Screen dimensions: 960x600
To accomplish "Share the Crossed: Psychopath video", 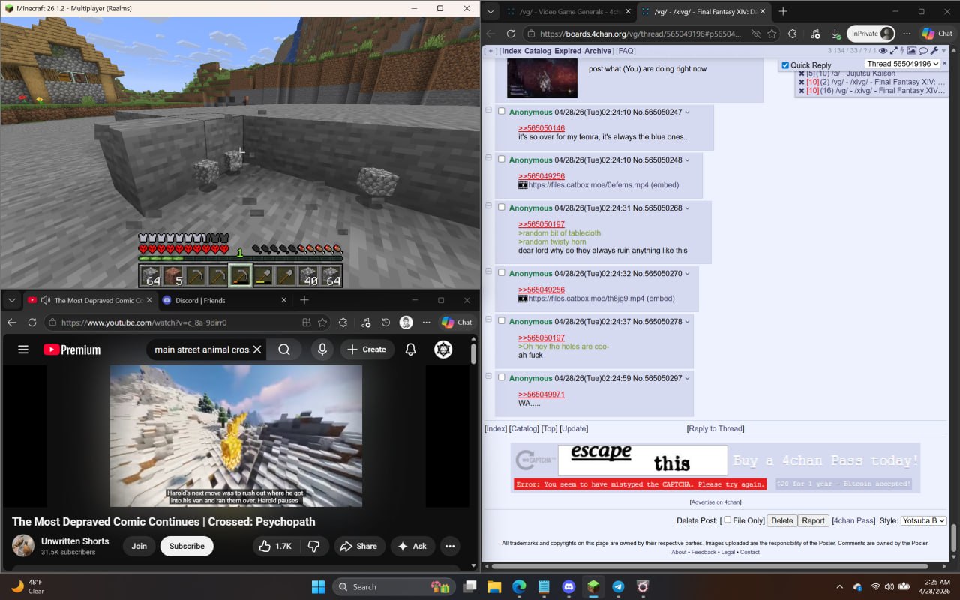I will coord(359,547).
